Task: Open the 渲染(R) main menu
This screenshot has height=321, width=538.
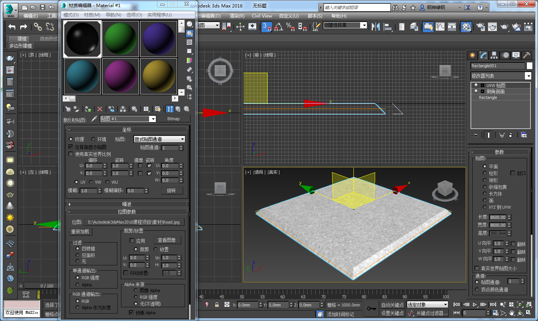Action: coord(237,16)
